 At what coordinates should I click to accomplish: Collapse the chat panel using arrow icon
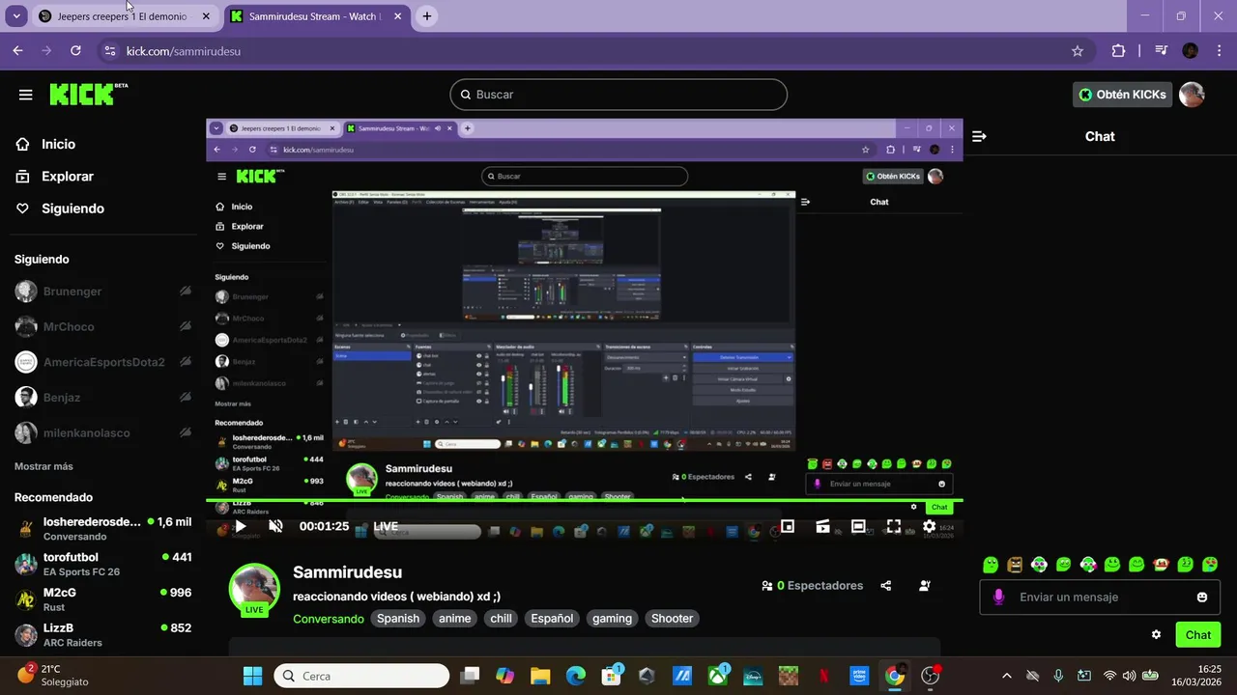(x=979, y=136)
